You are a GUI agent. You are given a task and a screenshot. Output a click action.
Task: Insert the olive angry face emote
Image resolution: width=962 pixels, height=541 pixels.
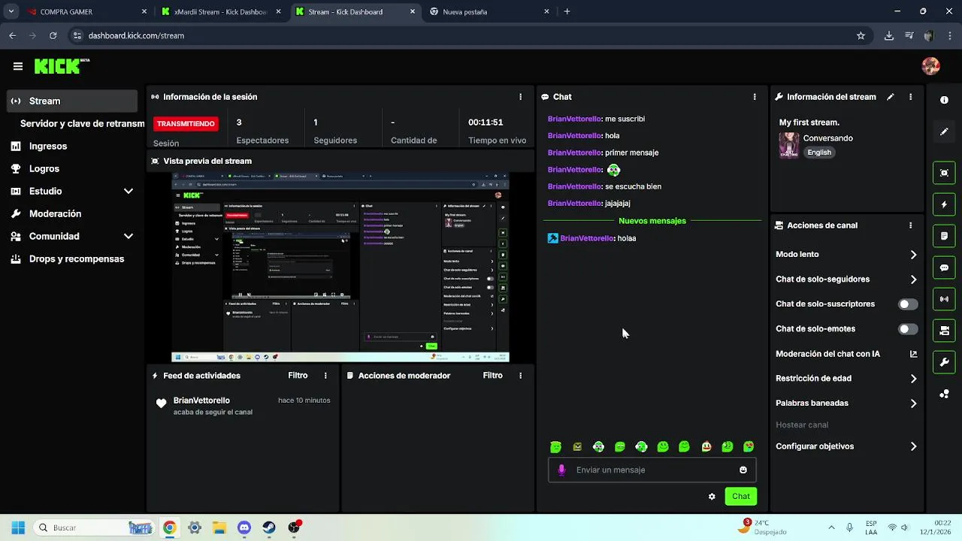(x=577, y=446)
